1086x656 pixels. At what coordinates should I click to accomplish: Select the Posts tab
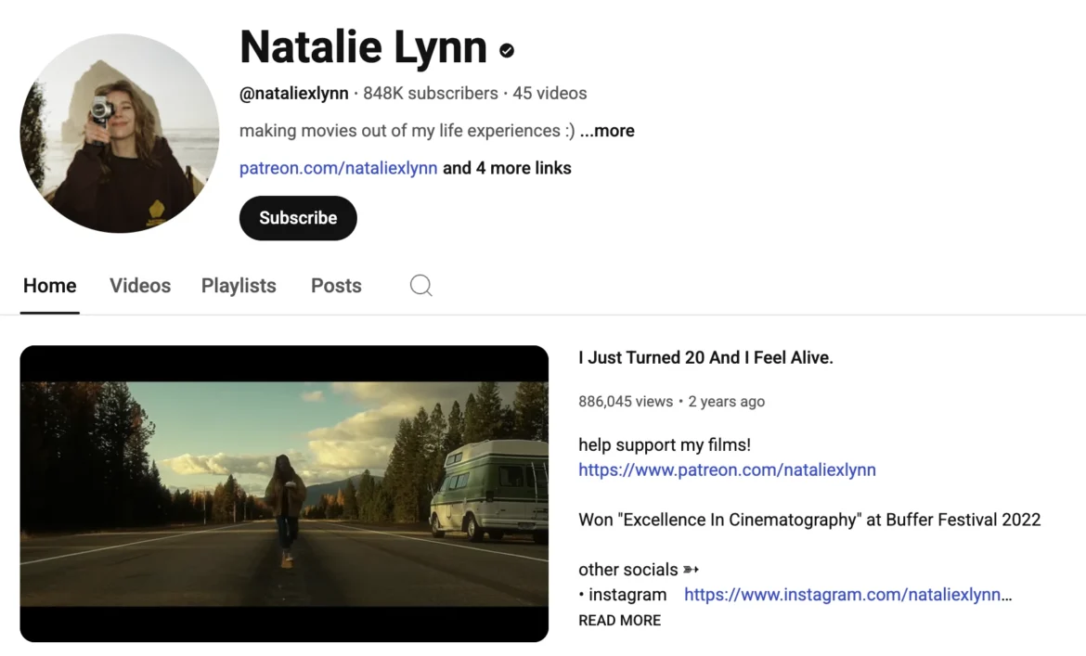click(x=336, y=286)
